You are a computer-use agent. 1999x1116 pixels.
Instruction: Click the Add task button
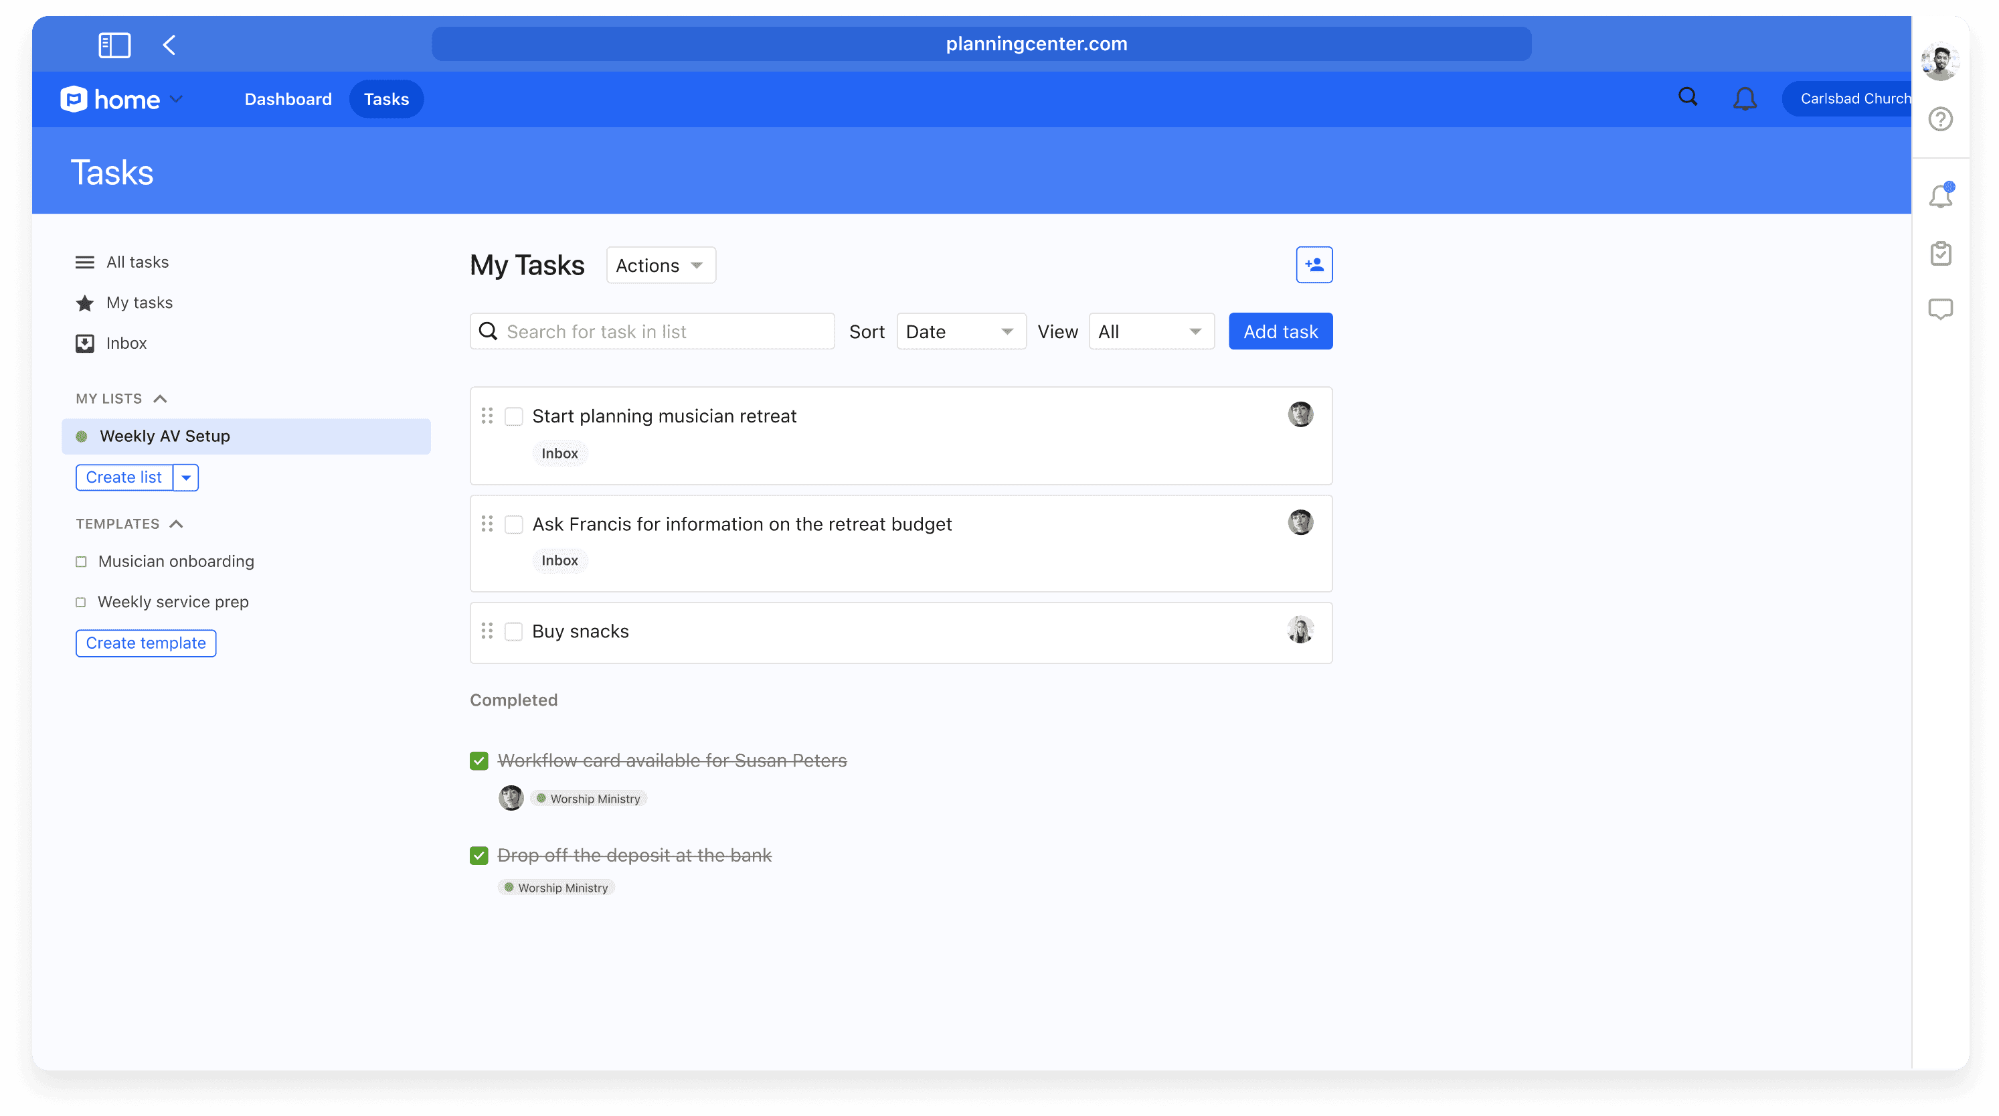1280,331
